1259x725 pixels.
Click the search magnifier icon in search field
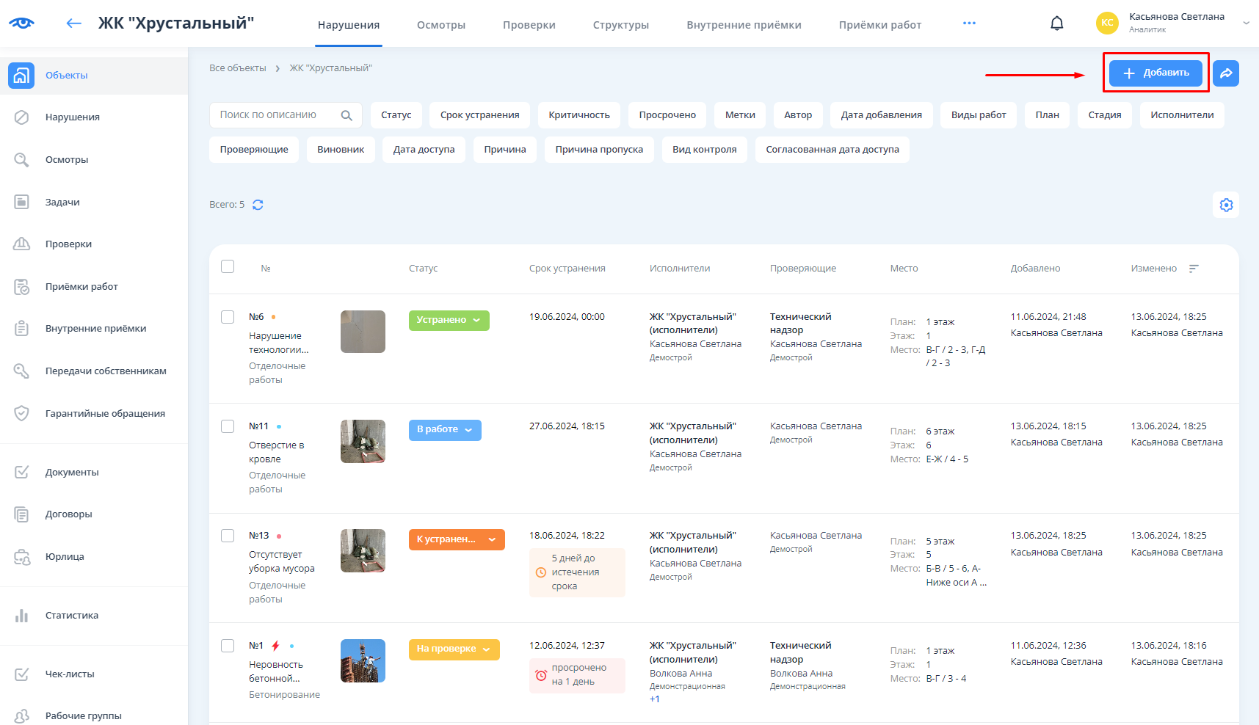tap(347, 115)
